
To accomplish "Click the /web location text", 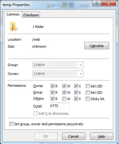I will pos(36,39).
